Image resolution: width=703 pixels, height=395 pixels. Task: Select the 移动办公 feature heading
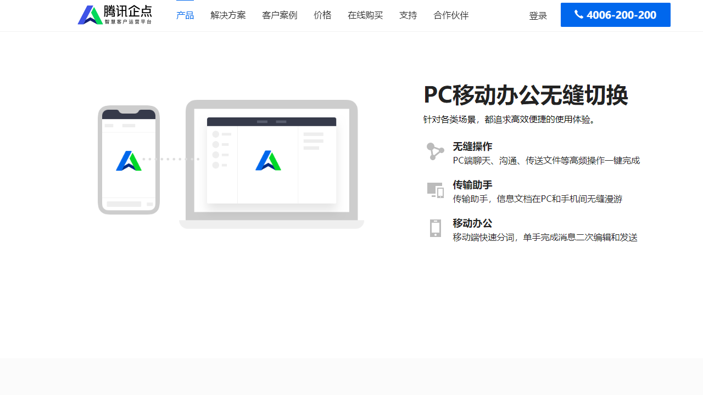click(472, 223)
